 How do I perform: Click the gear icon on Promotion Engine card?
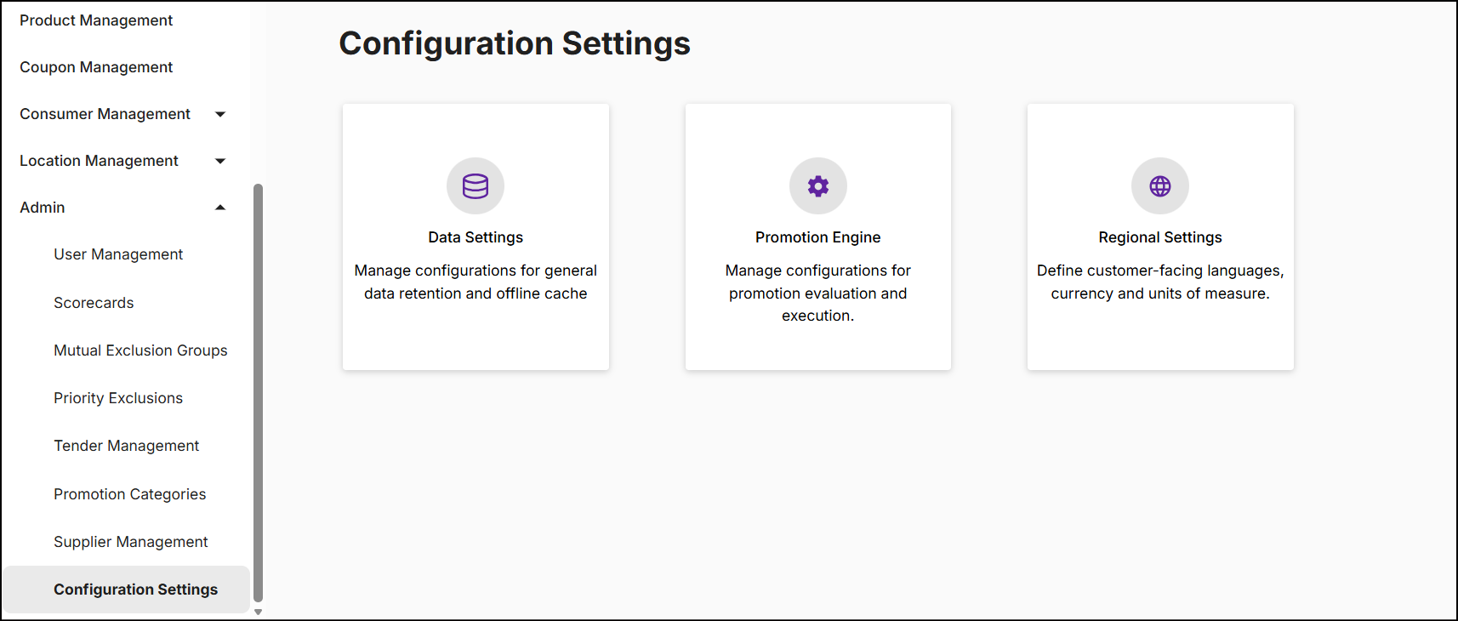817,185
